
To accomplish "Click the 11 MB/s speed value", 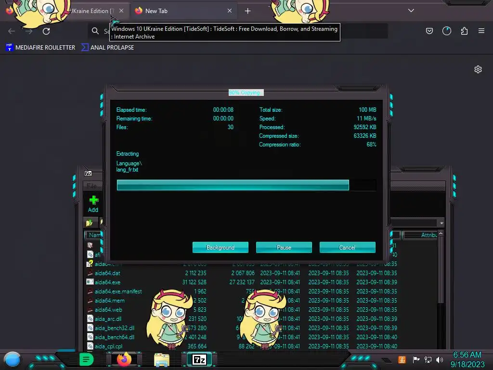I will pos(366,119).
